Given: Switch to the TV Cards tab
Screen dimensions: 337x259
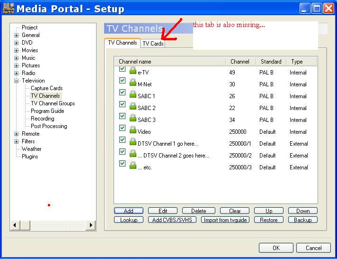Looking at the screenshot, I should (153, 44).
